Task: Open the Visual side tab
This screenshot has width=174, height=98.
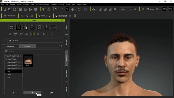Action: pyautogui.click(x=66, y=42)
